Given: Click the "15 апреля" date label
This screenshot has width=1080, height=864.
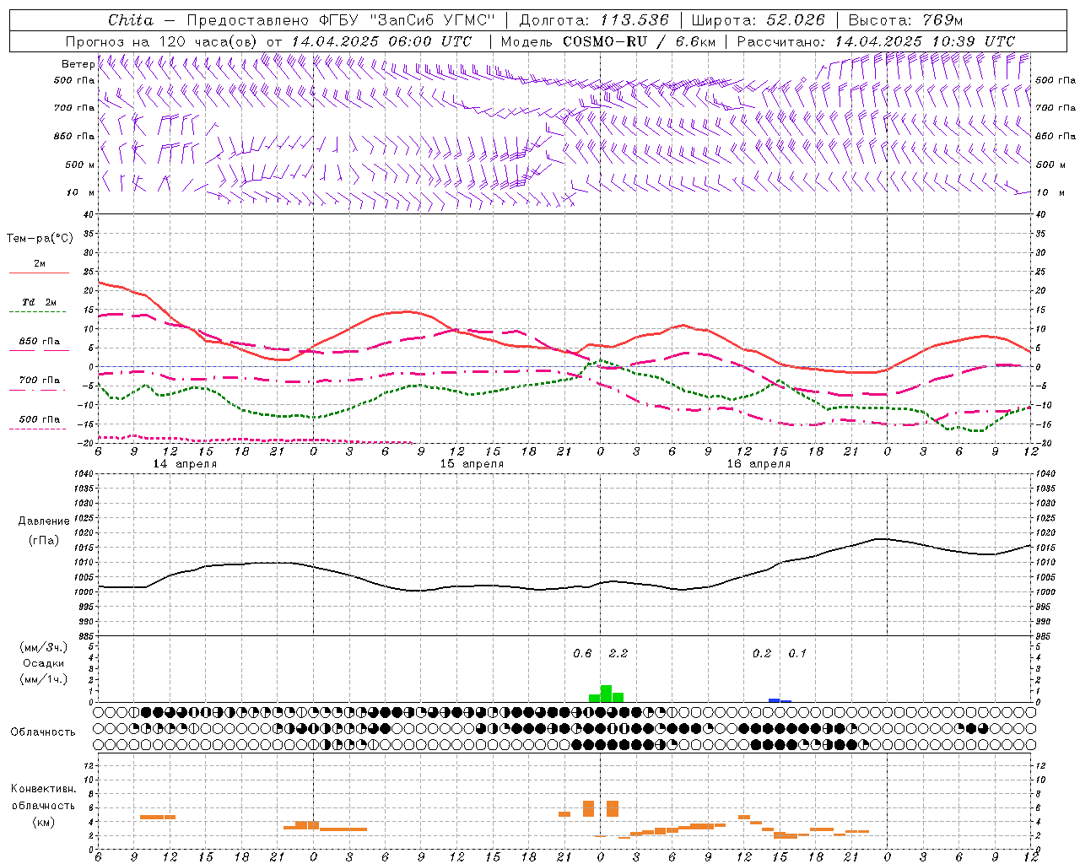Looking at the screenshot, I should [472, 464].
